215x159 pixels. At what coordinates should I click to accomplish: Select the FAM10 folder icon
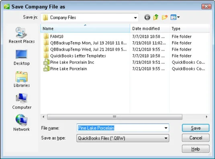pos(46,36)
